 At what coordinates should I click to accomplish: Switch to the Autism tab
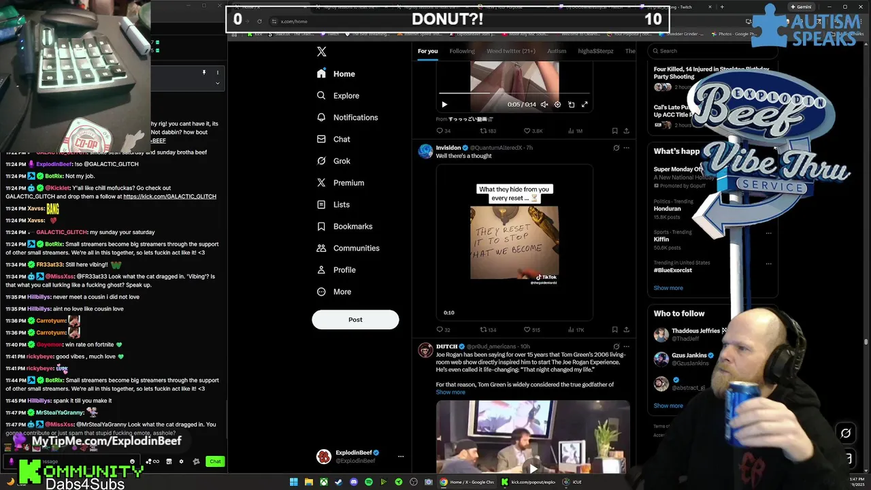pyautogui.click(x=557, y=51)
